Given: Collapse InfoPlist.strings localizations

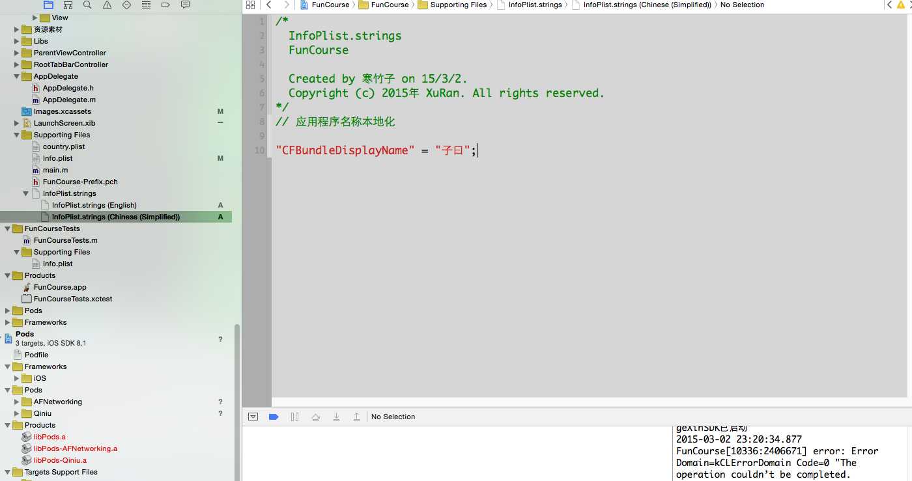Looking at the screenshot, I should coord(26,193).
